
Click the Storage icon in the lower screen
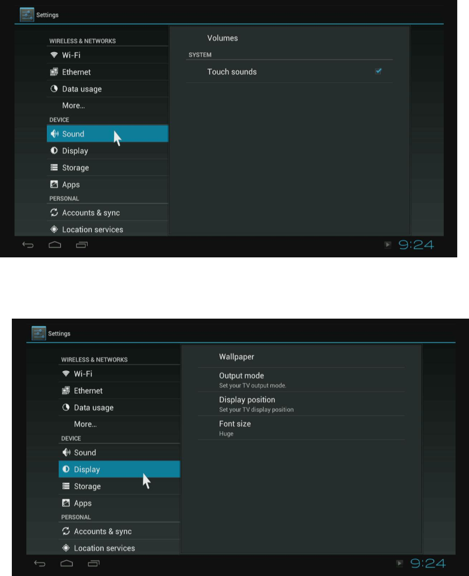click(66, 486)
